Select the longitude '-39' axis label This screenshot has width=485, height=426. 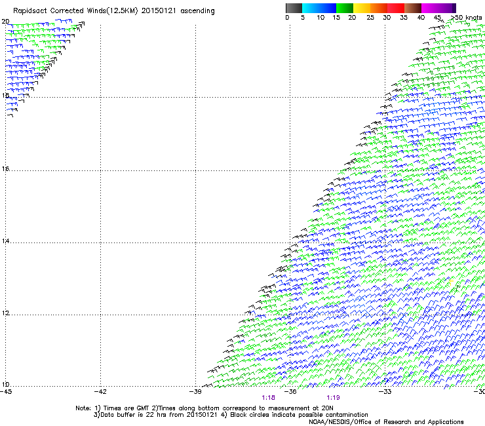[x=195, y=392]
